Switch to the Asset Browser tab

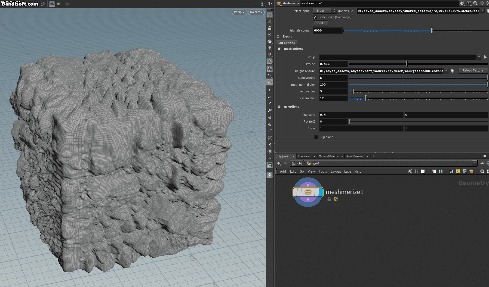355,156
